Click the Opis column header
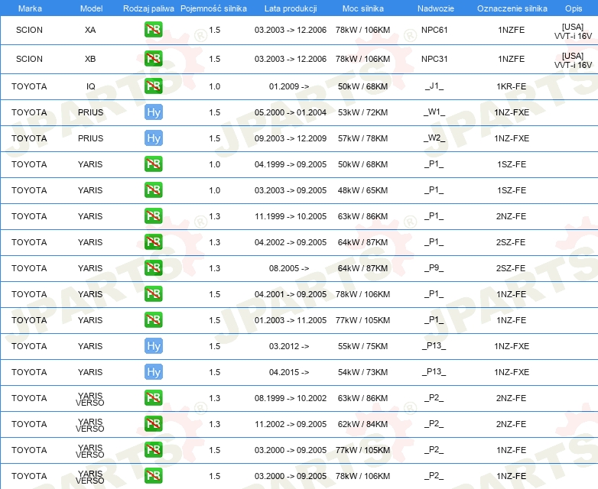Screen dimensions: 598x489 tap(574, 8)
